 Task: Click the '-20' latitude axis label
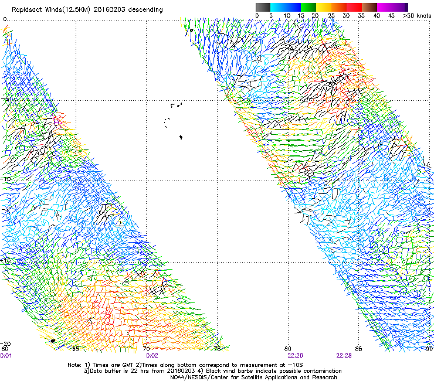coord(5,343)
